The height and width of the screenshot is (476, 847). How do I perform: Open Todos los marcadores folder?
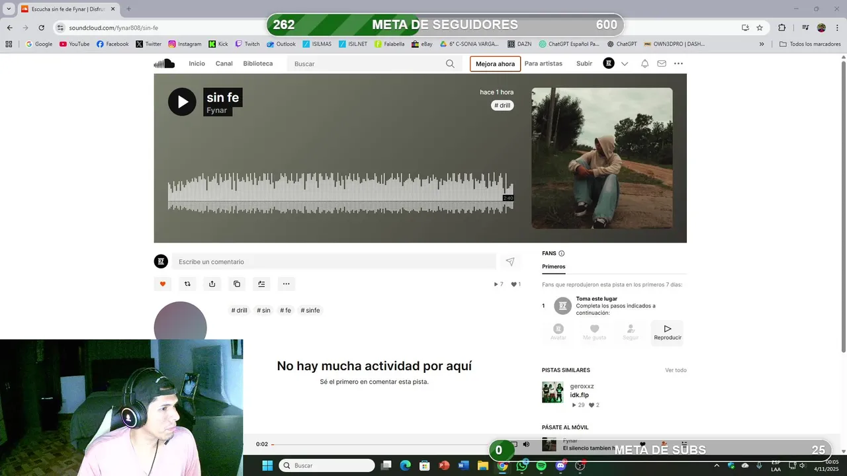point(811,44)
